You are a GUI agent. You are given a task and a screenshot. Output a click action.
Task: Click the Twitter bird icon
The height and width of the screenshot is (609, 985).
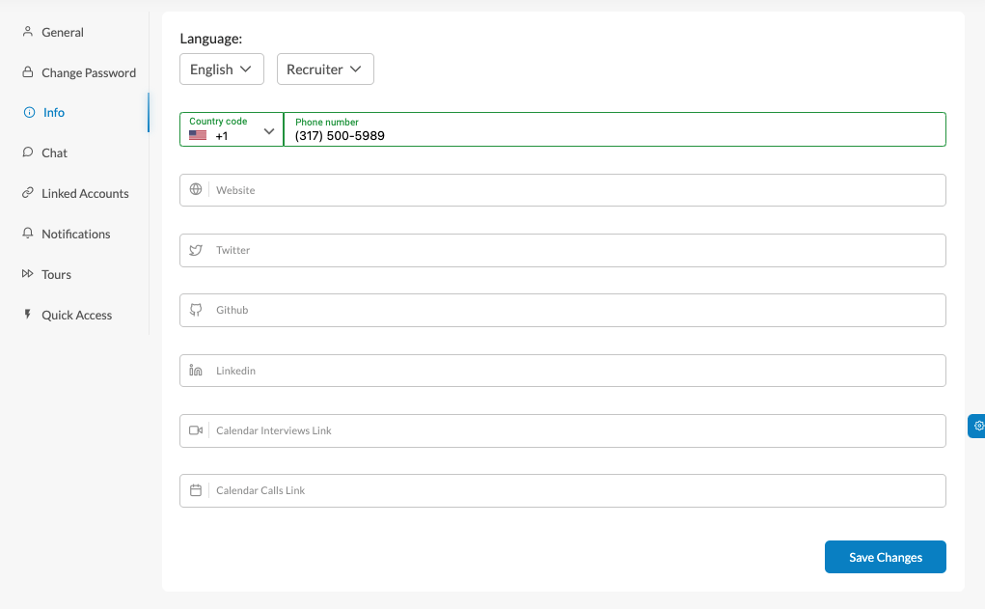196,250
